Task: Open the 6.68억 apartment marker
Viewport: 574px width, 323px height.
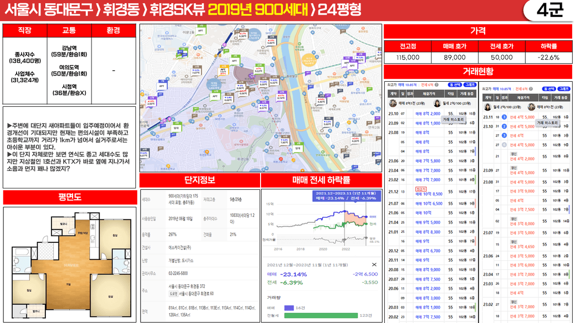Action: pos(228,99)
